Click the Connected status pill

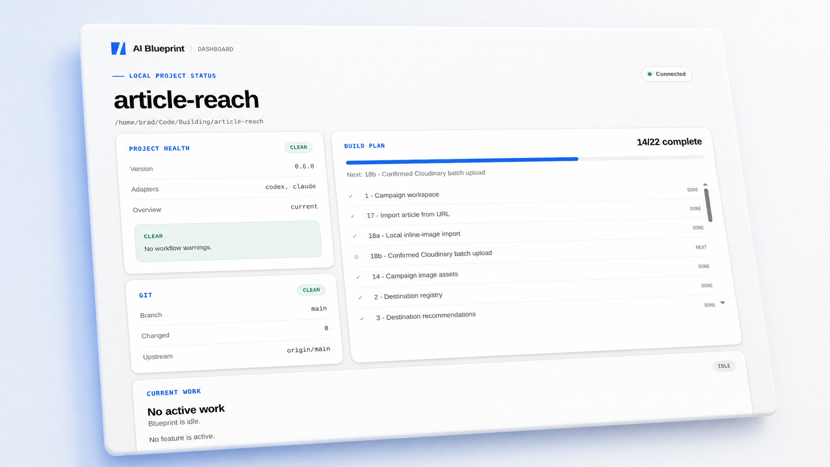(667, 74)
